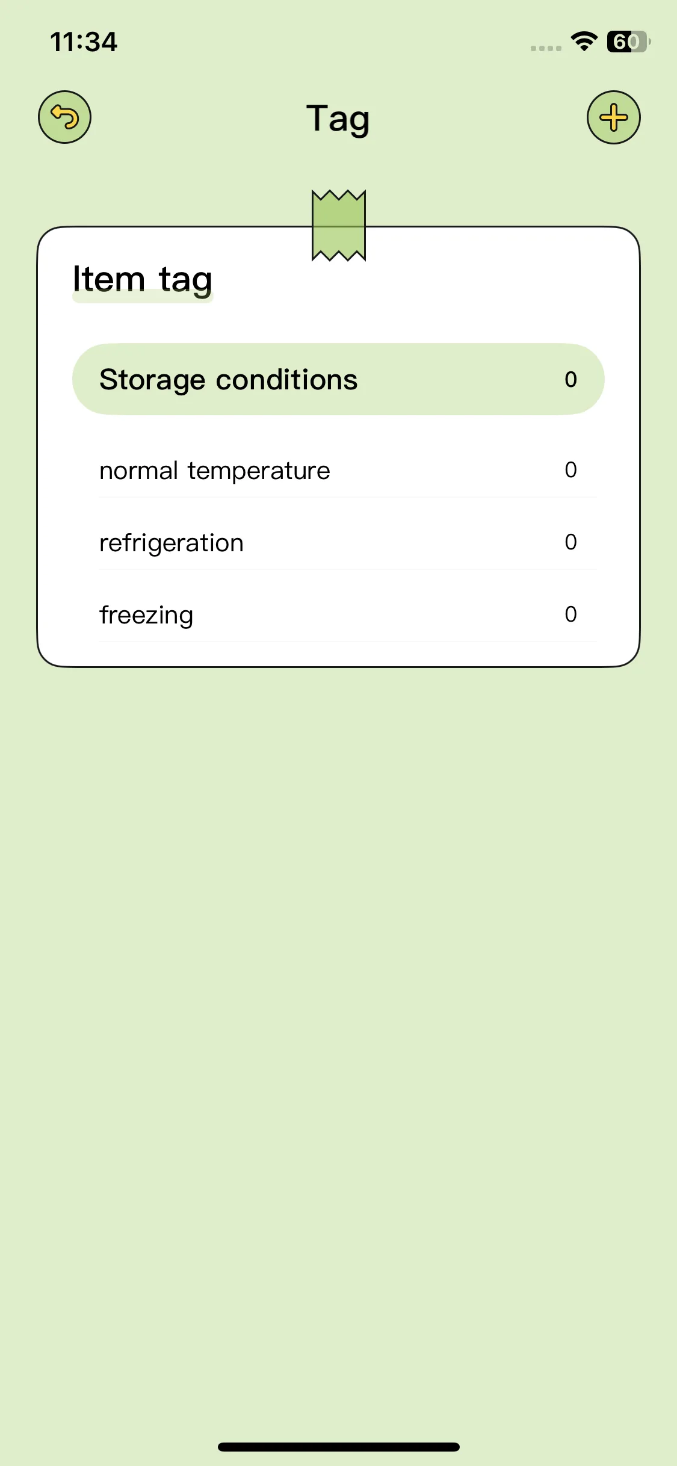Tap the normal temperature item count

pyautogui.click(x=570, y=469)
